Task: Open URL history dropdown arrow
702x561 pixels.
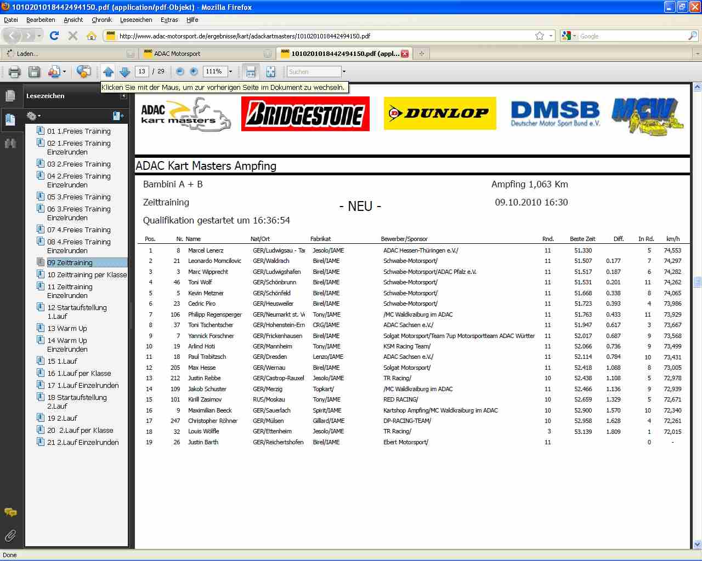Action: (550, 36)
